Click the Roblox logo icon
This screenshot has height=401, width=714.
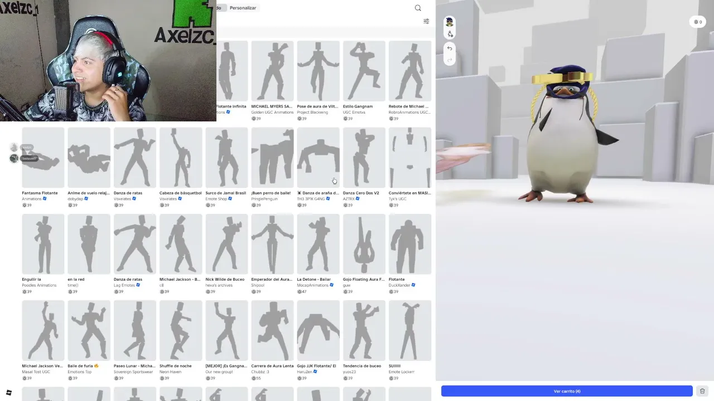(x=8, y=393)
